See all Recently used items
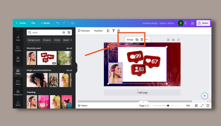 click(x=69, y=48)
